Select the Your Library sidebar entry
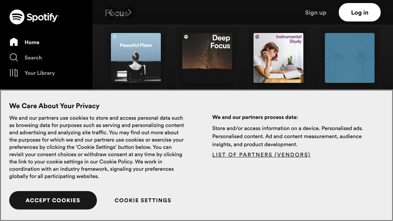The image size is (393, 221). coord(40,73)
